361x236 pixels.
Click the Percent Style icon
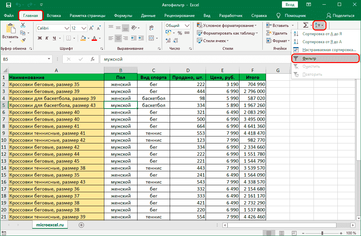[x=180, y=33]
